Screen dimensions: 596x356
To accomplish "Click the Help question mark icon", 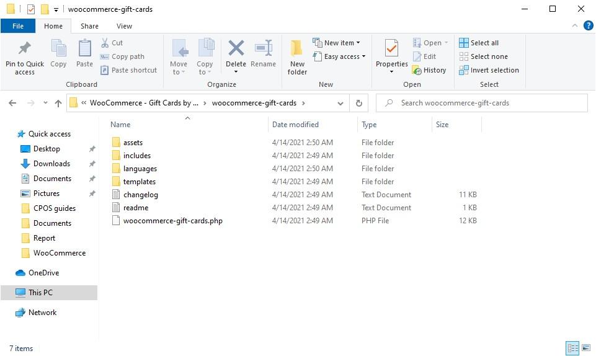I will tap(588, 26).
